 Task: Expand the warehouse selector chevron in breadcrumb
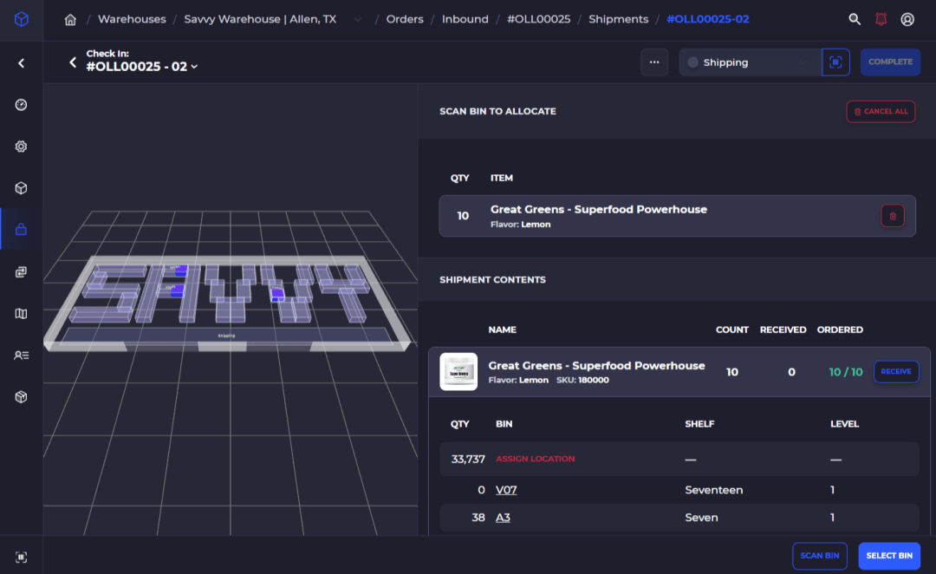[357, 20]
